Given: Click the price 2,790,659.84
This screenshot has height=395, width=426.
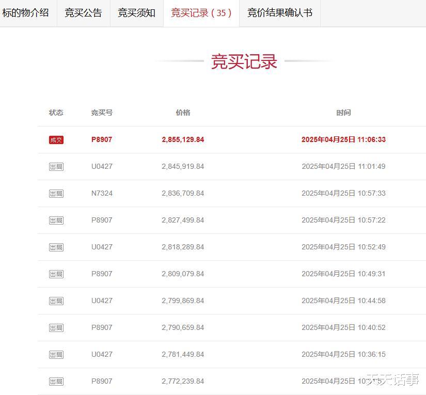Looking at the screenshot, I should [x=183, y=328].
